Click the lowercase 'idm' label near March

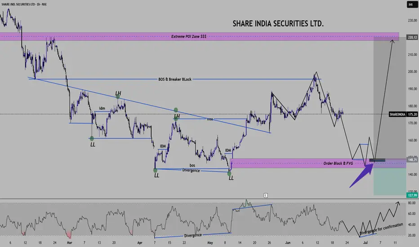(102, 108)
